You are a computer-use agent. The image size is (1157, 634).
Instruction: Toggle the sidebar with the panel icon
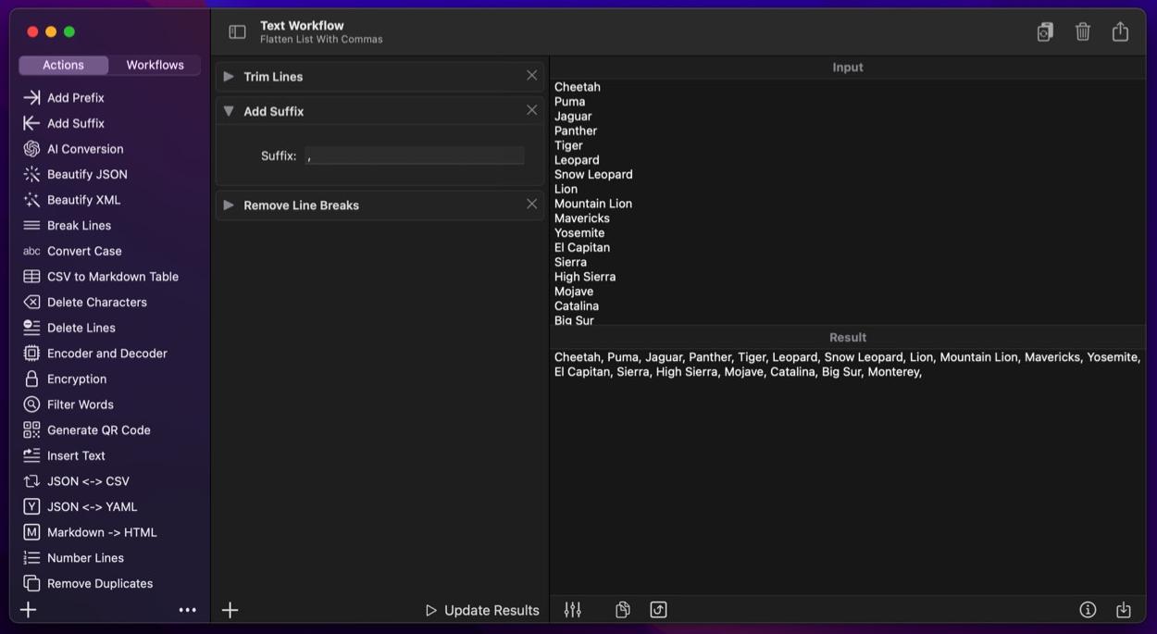point(237,32)
